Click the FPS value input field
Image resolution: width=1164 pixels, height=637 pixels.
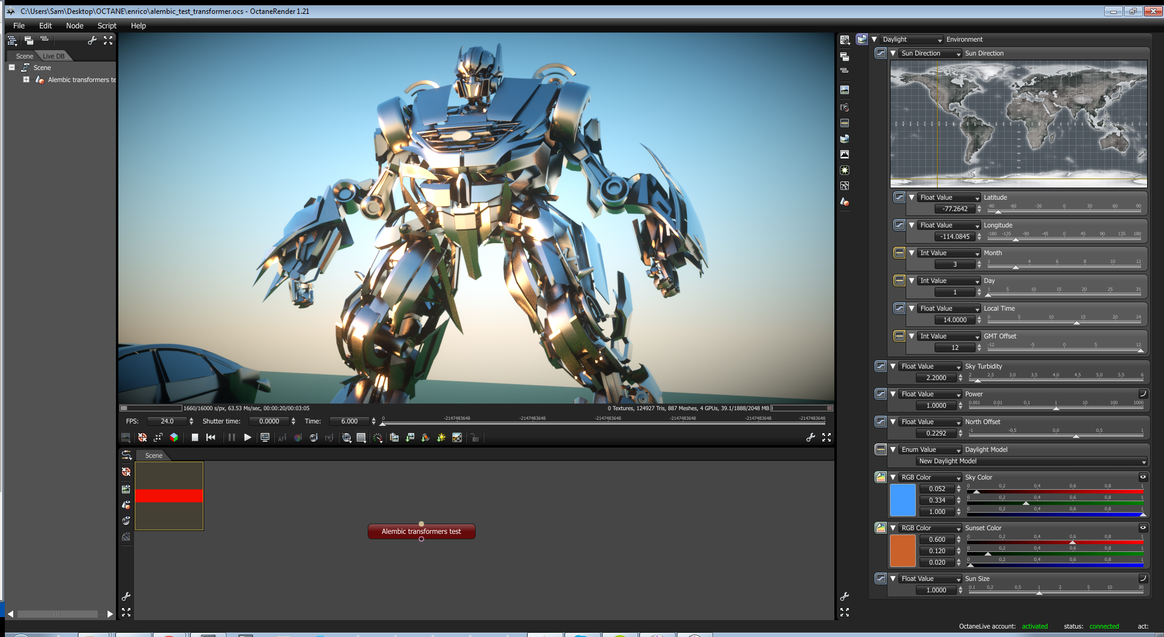[x=167, y=421]
